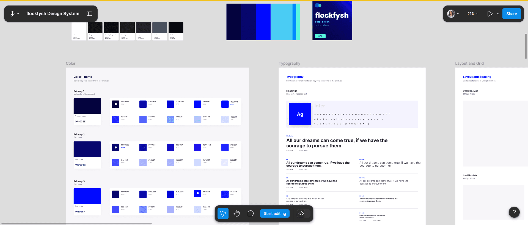
Task: Click the user avatar photo
Action: (451, 14)
